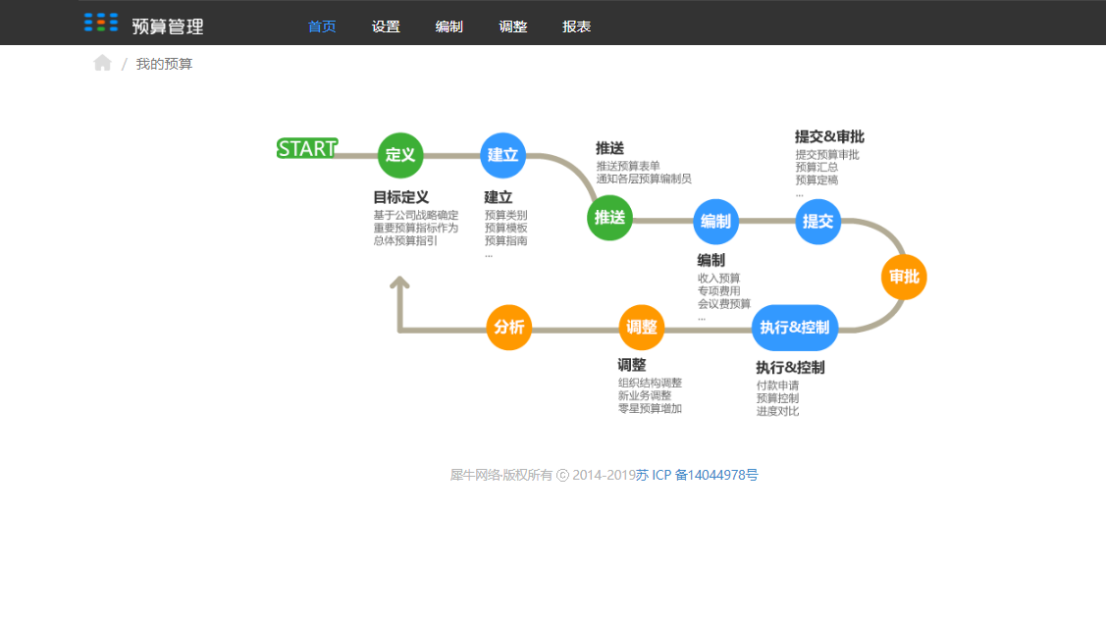Open the 调整 top navigation menu
Viewport: 1106px width, 618px height.
pyautogui.click(x=513, y=26)
